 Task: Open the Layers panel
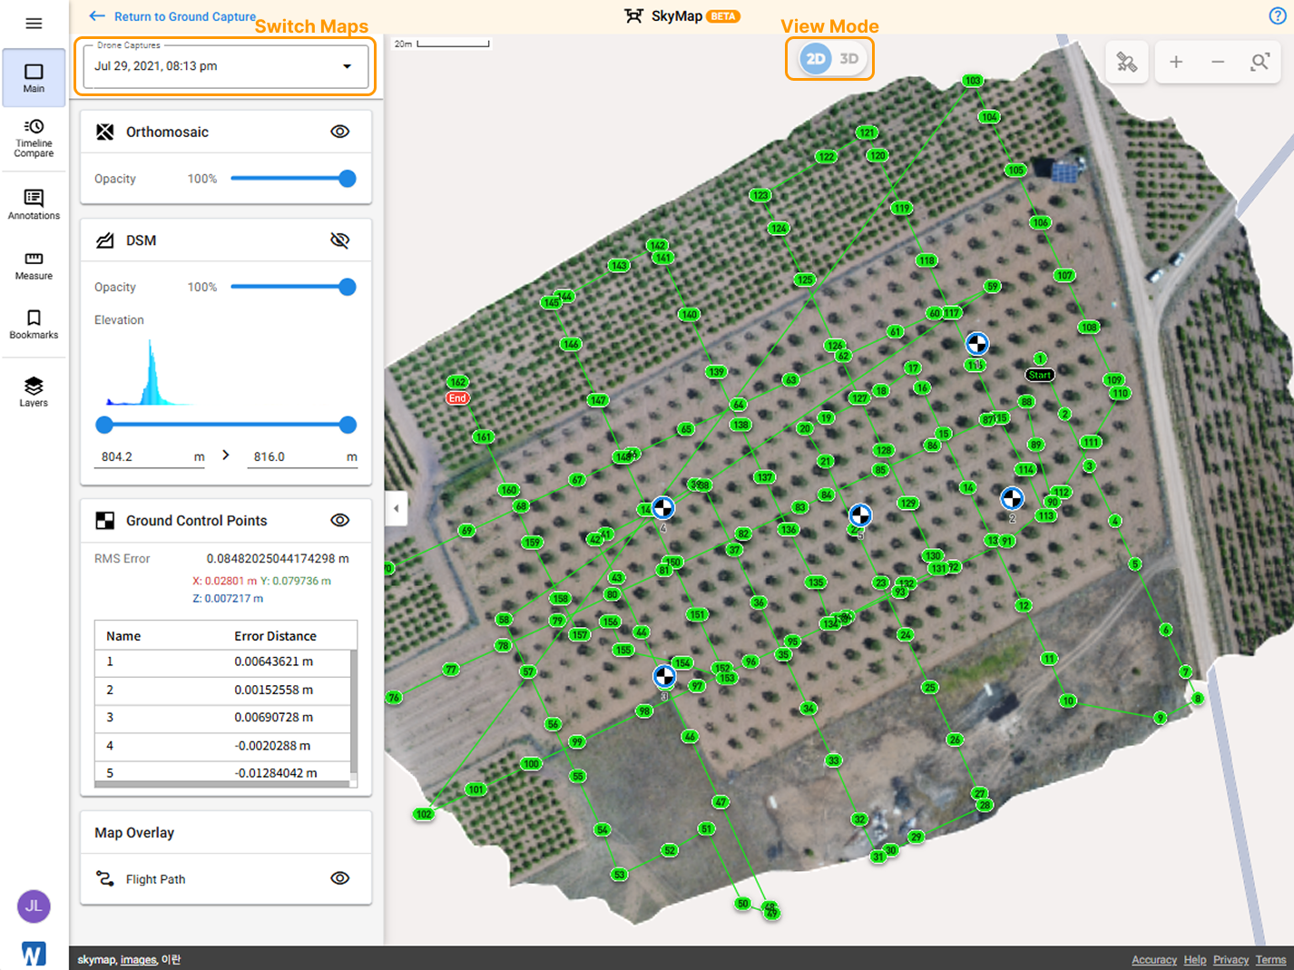34,391
